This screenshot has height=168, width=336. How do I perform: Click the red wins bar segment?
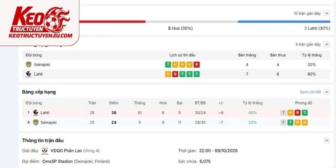click(112, 22)
